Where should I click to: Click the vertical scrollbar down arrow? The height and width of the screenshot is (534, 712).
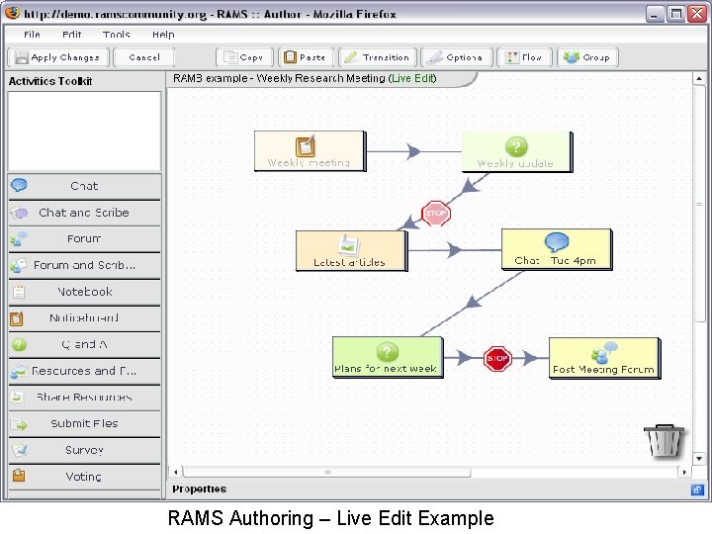[699, 459]
